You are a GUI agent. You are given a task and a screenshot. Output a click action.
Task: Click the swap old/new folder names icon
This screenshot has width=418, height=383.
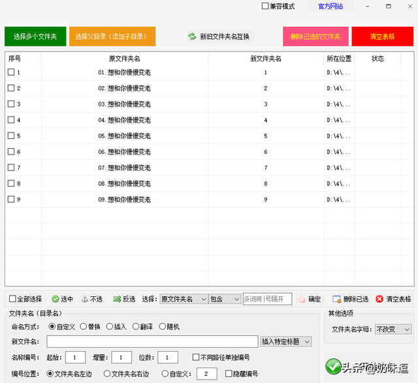click(x=191, y=37)
